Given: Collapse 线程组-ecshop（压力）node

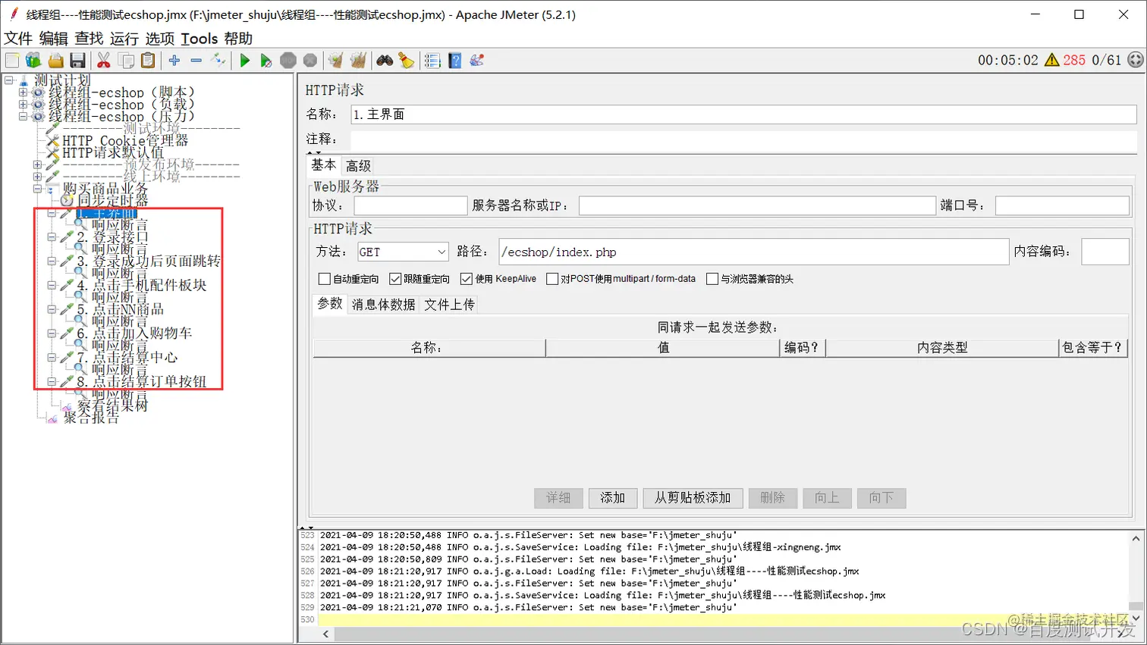Looking at the screenshot, I should click(x=23, y=117).
